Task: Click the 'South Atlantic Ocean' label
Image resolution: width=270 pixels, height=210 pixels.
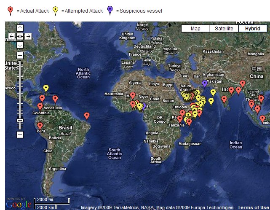Action: click(114, 154)
